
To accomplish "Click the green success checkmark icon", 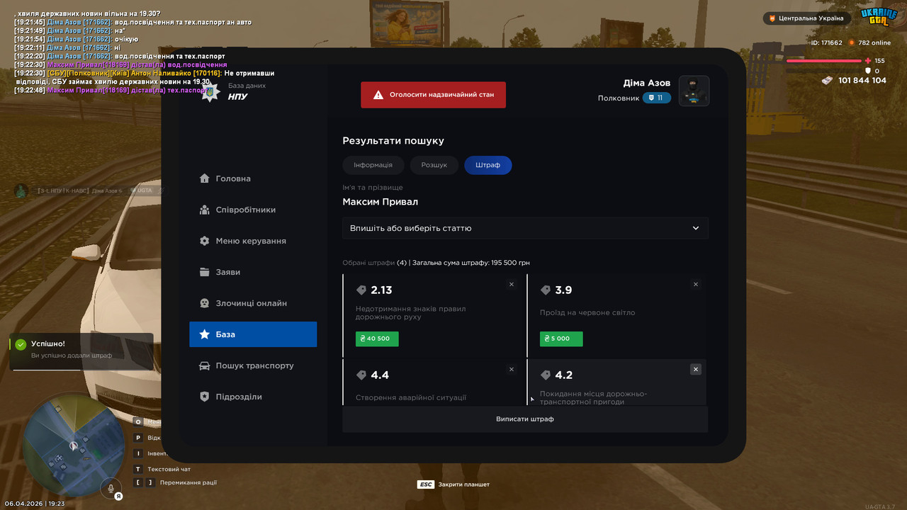I will tap(21, 344).
